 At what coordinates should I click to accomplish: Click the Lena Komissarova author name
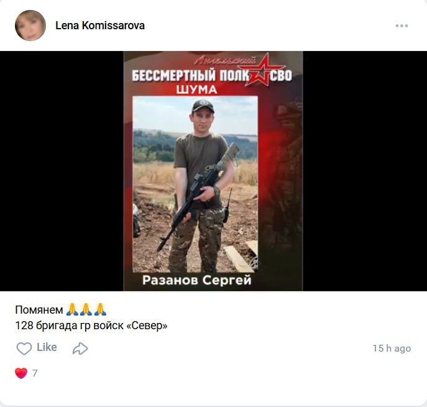(x=100, y=26)
